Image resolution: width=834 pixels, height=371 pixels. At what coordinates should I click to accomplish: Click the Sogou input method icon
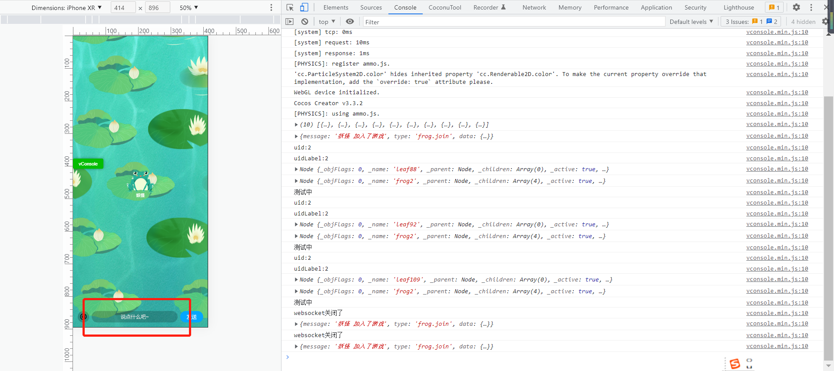(735, 364)
